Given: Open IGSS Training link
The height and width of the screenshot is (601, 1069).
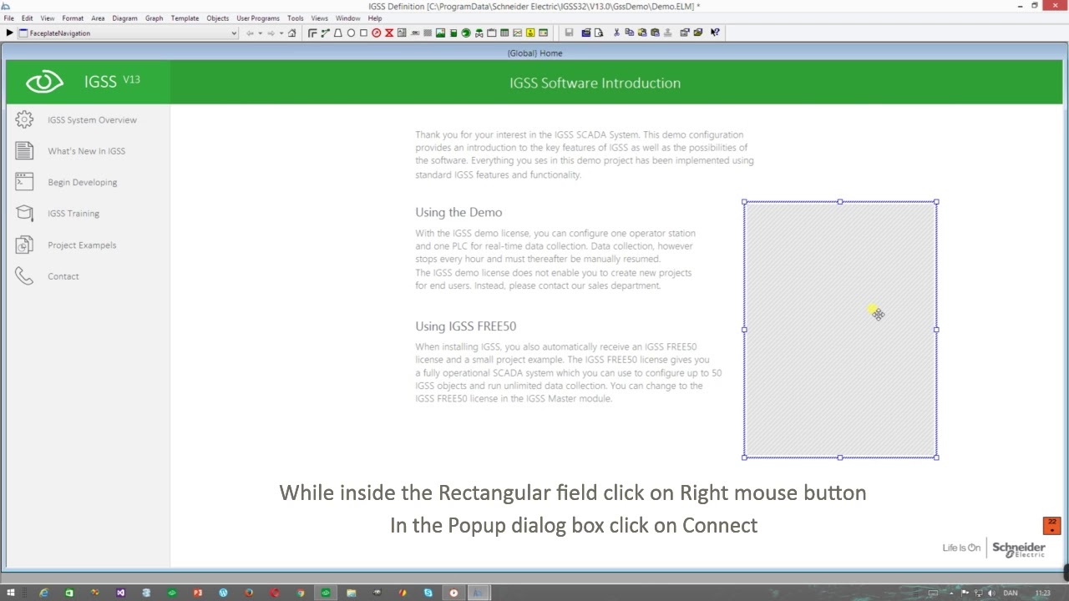Looking at the screenshot, I should [x=73, y=214].
